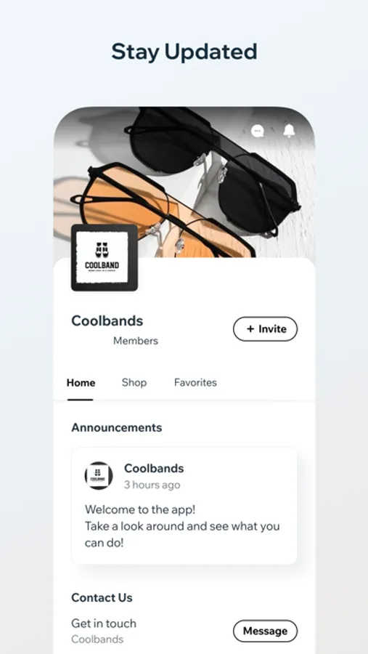Tap the notifications bell icon
Image resolution: width=368 pixels, height=654 pixels.
point(289,131)
